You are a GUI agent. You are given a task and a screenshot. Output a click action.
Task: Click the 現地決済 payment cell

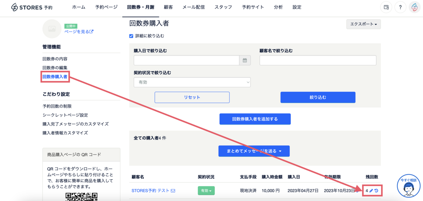pos(248,191)
